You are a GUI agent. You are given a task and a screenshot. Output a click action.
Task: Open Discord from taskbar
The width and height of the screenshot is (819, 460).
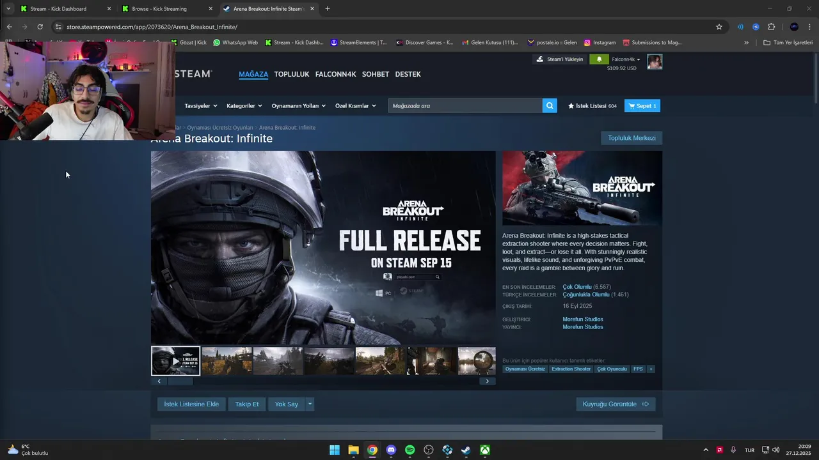391,450
